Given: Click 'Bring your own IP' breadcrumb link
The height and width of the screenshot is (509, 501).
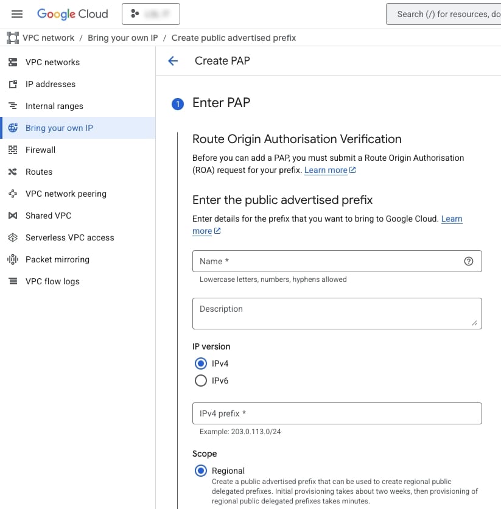Looking at the screenshot, I should coord(122,38).
